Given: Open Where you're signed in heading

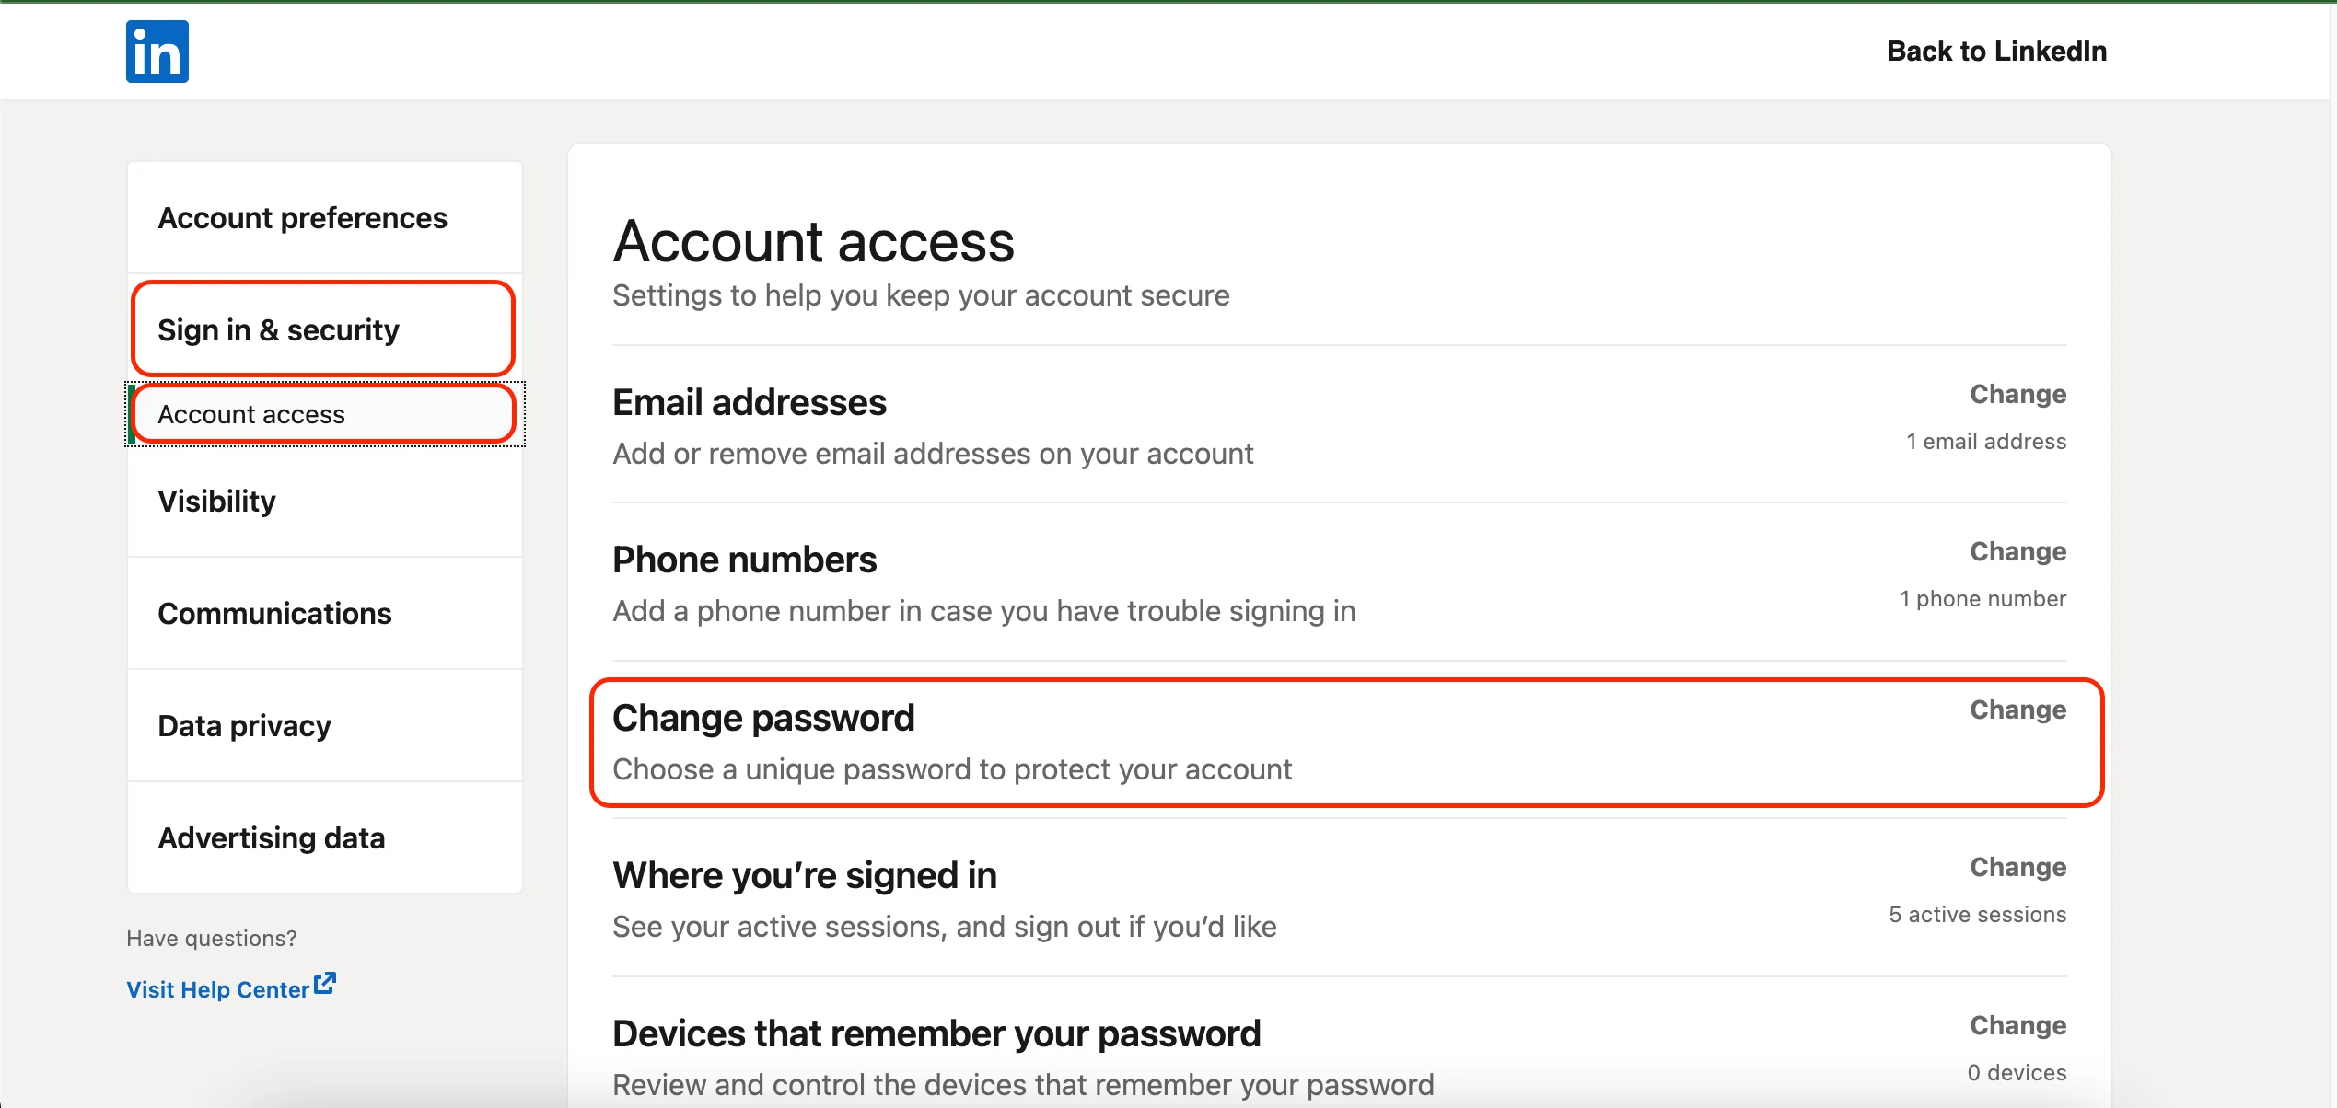Looking at the screenshot, I should tap(805, 876).
